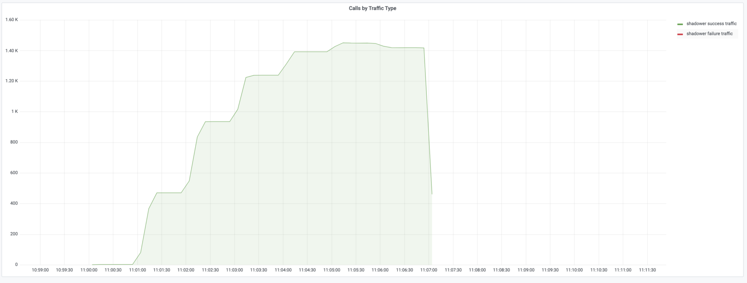Open the Calls by Traffic Type panel title
This screenshot has height=283, width=747.
pyautogui.click(x=372, y=8)
